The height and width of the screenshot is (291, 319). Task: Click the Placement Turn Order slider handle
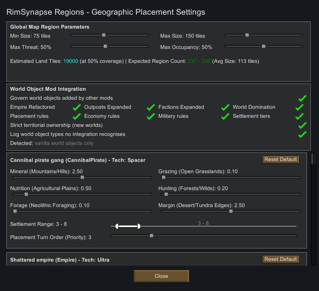pos(152,236)
